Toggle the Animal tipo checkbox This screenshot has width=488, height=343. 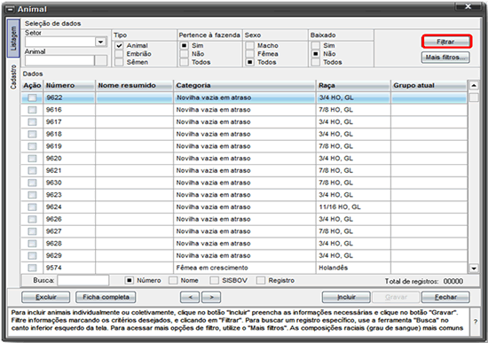point(119,46)
